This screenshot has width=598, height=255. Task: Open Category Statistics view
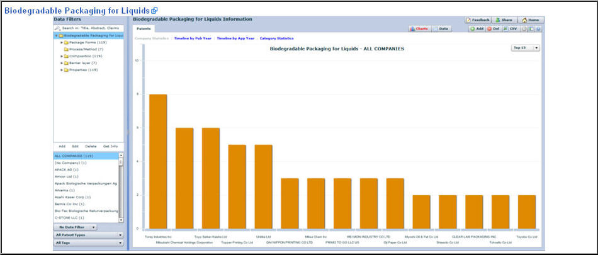pyautogui.click(x=276, y=38)
